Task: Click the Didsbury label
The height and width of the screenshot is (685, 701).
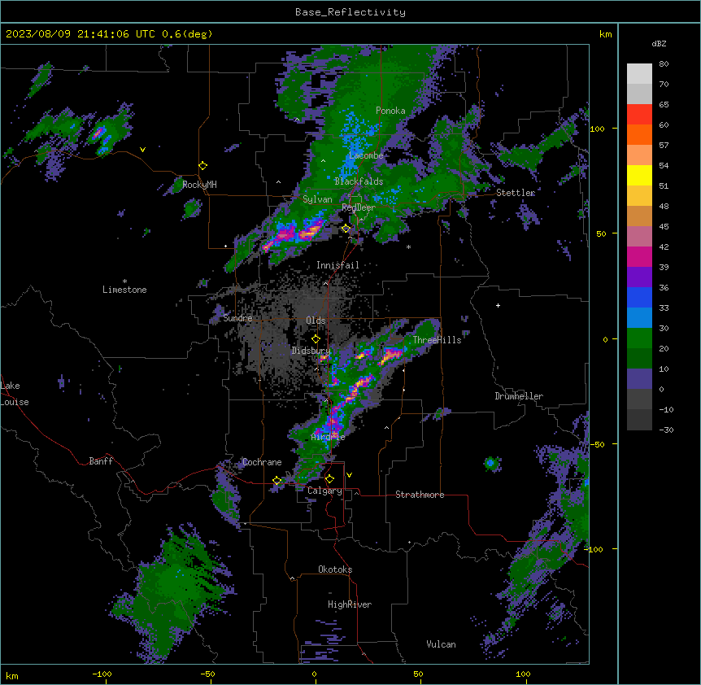Action: [x=311, y=351]
